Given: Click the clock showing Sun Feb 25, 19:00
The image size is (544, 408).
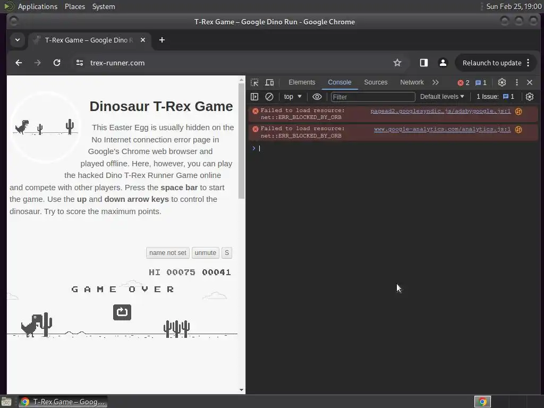Looking at the screenshot, I should pos(514,6).
